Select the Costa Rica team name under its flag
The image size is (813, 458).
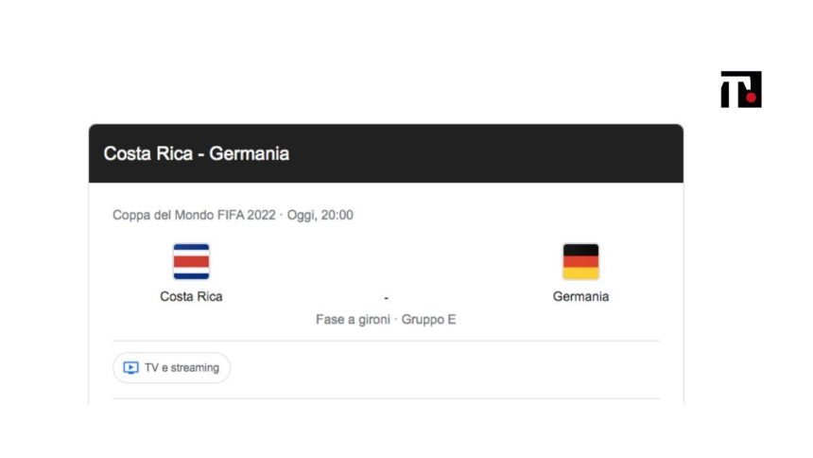[191, 296]
